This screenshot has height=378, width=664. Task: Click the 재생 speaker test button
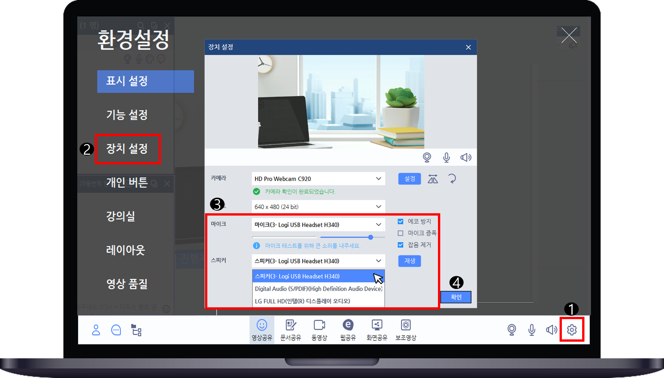tap(410, 261)
